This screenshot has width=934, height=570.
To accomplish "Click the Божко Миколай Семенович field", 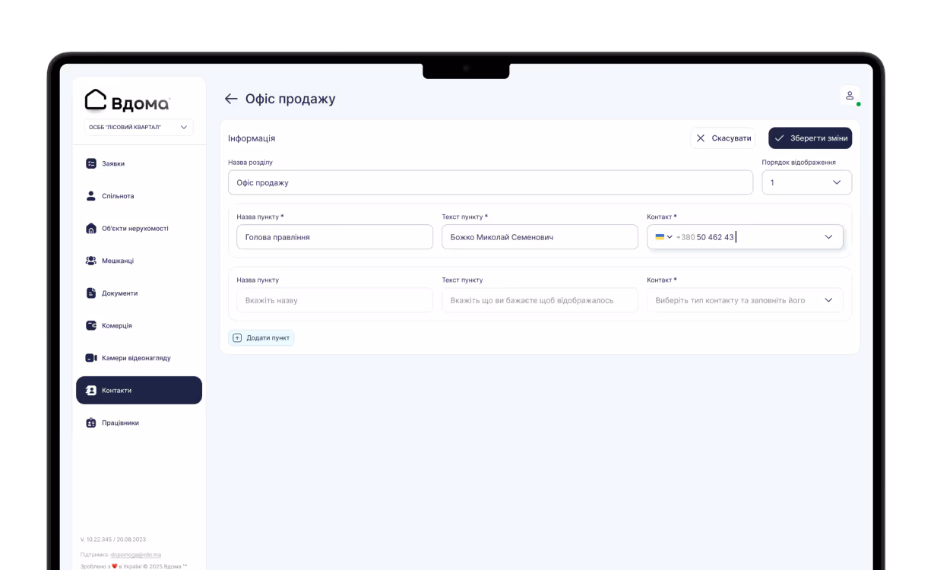I will point(540,237).
